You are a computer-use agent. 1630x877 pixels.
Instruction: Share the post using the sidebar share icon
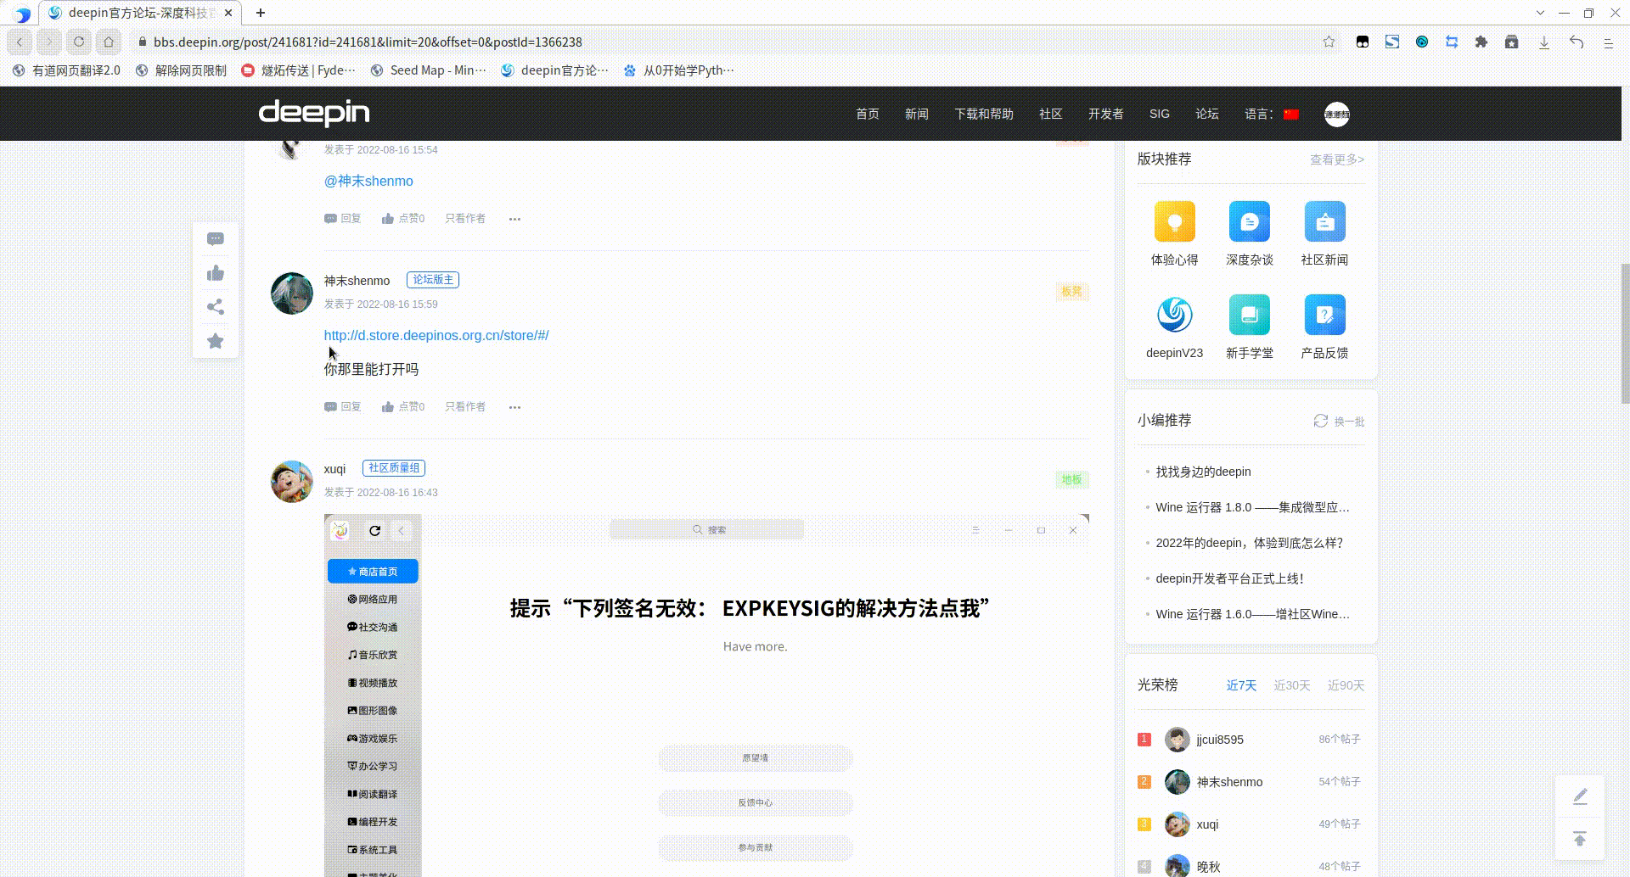tap(215, 306)
